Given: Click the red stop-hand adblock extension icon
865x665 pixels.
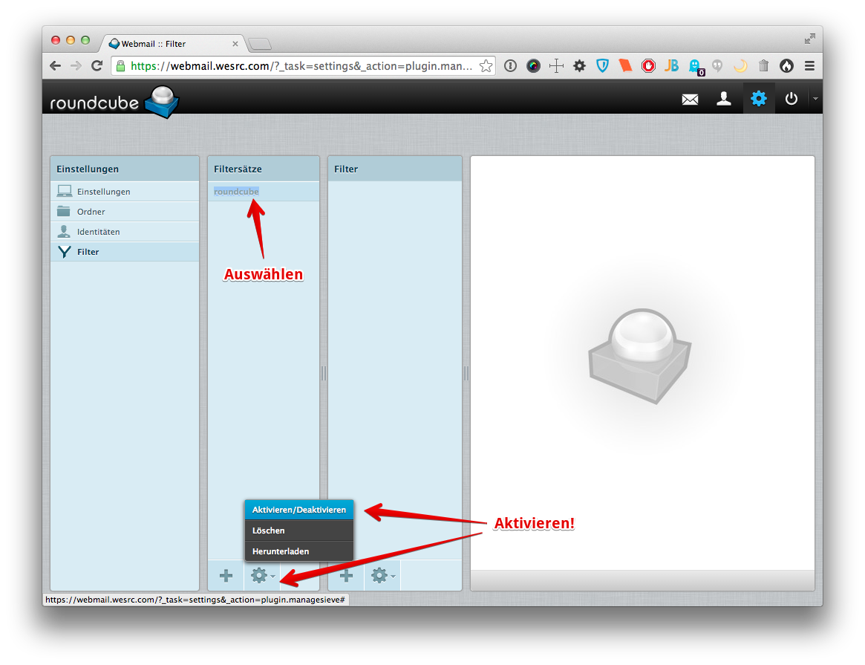Looking at the screenshot, I should (x=648, y=66).
